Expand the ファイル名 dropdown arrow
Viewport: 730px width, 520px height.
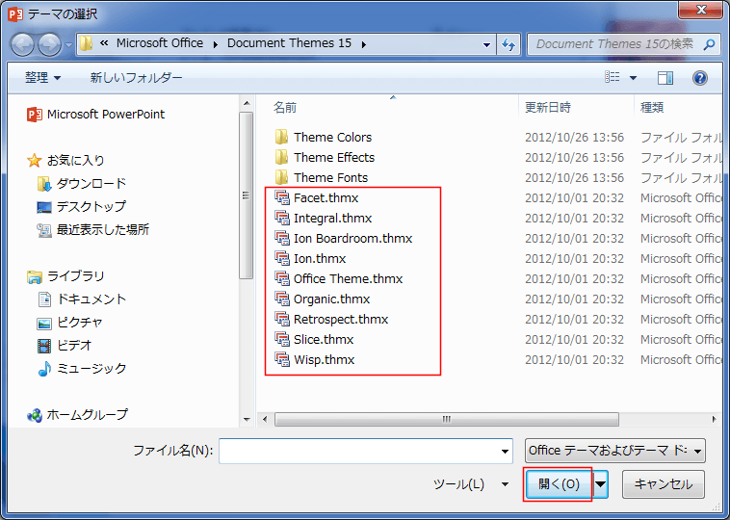click(505, 451)
